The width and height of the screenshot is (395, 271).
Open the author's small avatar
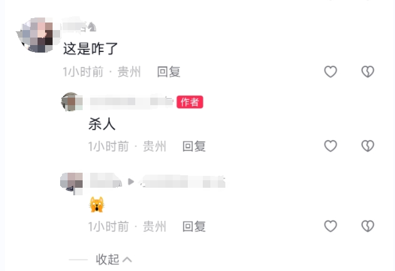[x=71, y=102]
